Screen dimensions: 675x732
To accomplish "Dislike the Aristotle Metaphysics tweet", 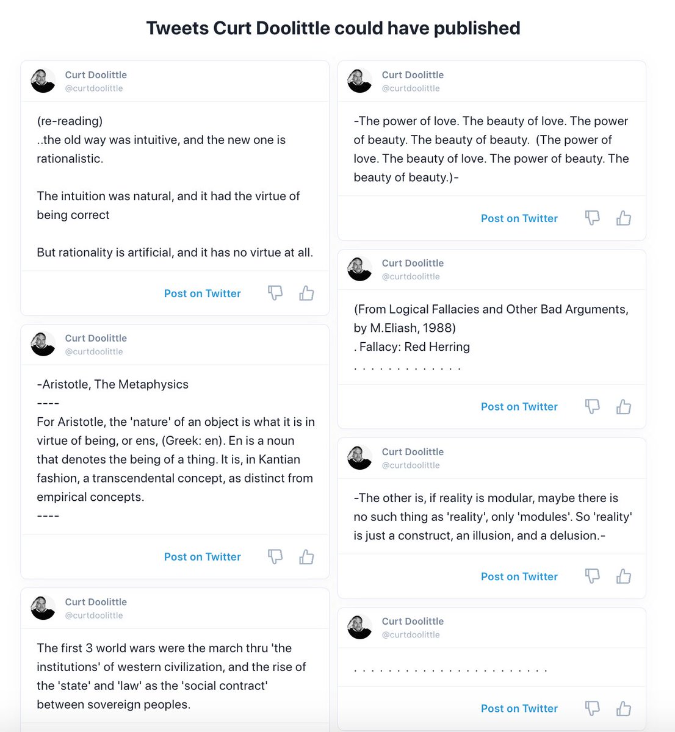I will click(275, 557).
